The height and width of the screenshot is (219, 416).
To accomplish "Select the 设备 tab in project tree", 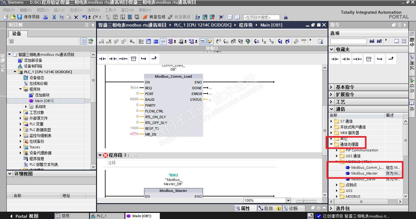I will (x=17, y=34).
